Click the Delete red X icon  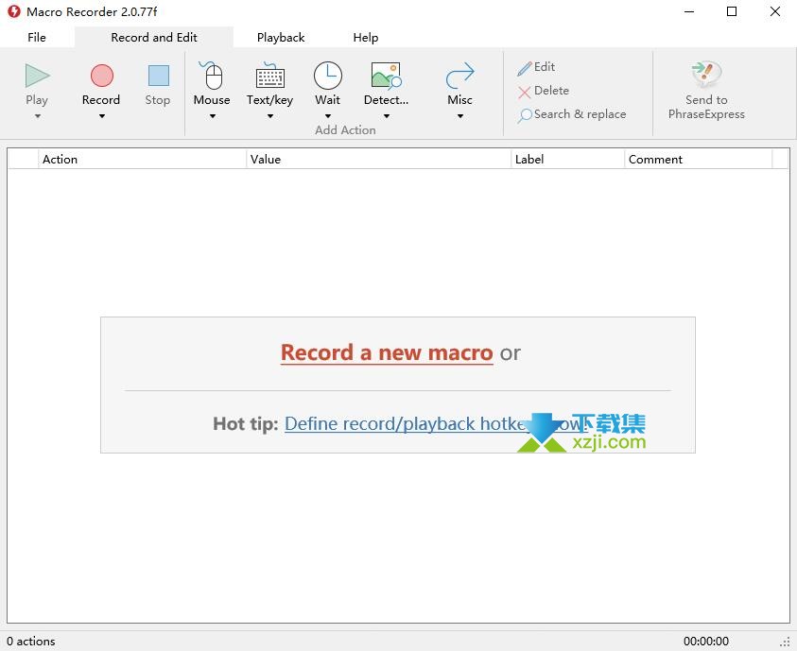524,92
